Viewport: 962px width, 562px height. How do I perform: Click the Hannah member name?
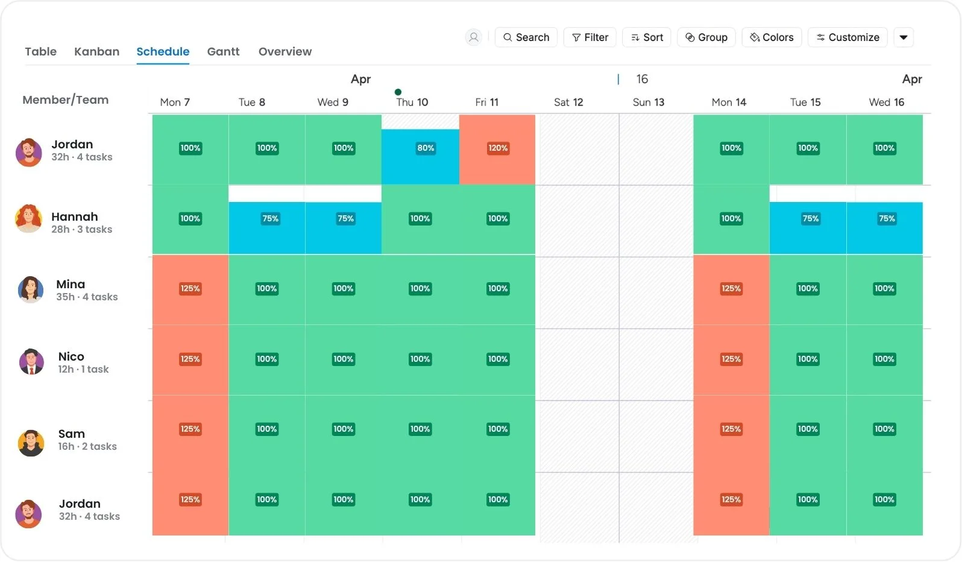[x=75, y=216]
